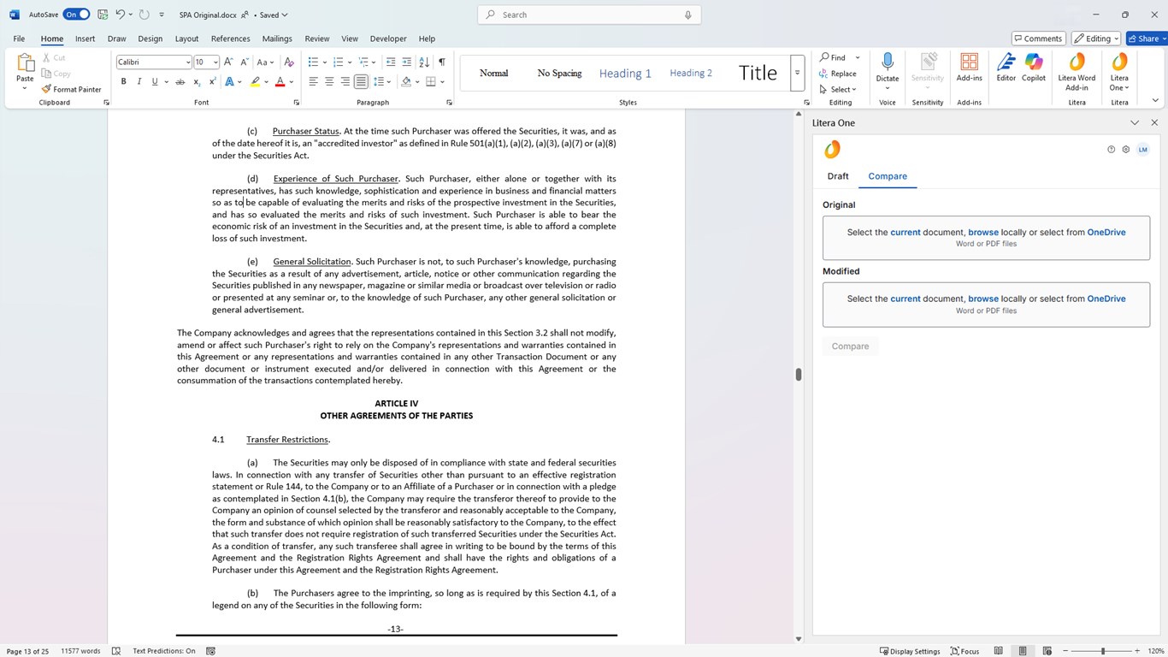Open the File menu
Screen dimensions: 1168x657
(19, 38)
